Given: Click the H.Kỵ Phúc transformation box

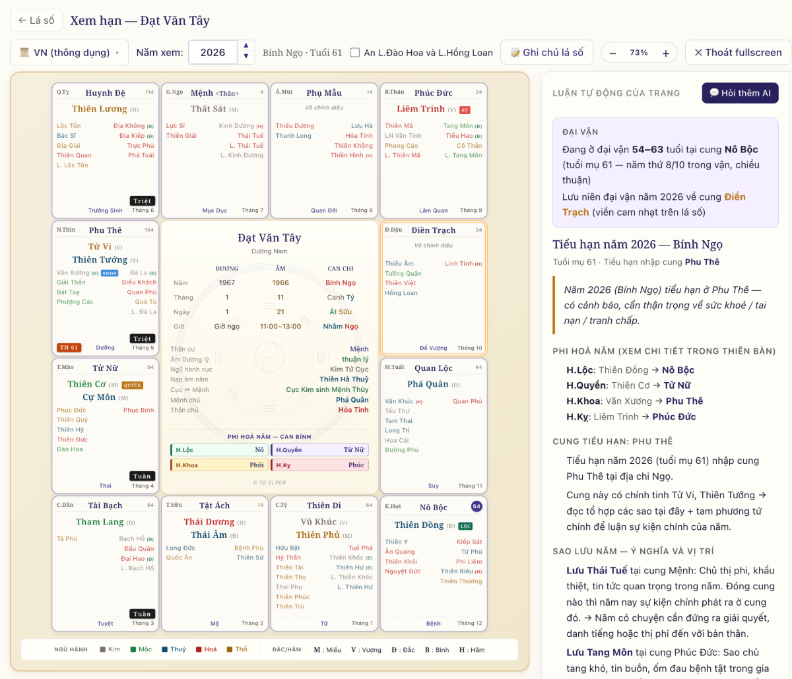Looking at the screenshot, I should click(x=319, y=465).
